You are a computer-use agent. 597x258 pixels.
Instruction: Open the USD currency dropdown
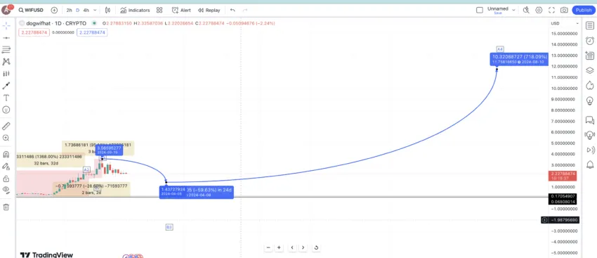(x=565, y=23)
